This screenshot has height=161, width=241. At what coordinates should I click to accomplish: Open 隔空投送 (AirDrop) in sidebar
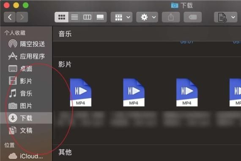[27, 44]
